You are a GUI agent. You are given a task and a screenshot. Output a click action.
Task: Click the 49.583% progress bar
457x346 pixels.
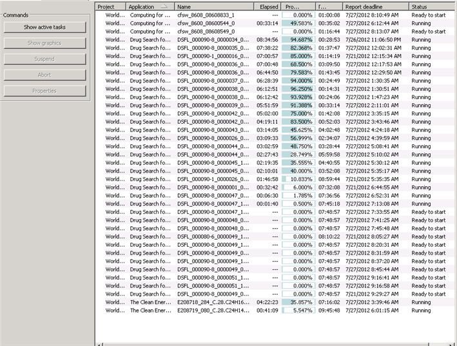tap(298, 23)
